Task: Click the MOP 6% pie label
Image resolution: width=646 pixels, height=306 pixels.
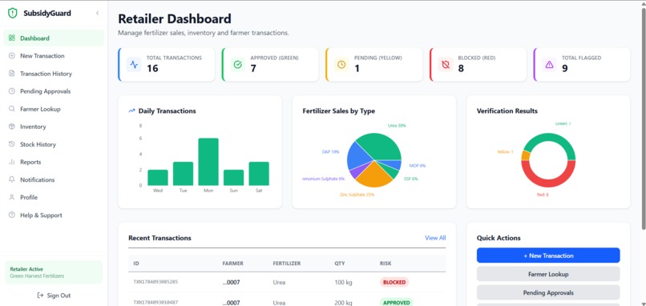Action: coord(418,166)
